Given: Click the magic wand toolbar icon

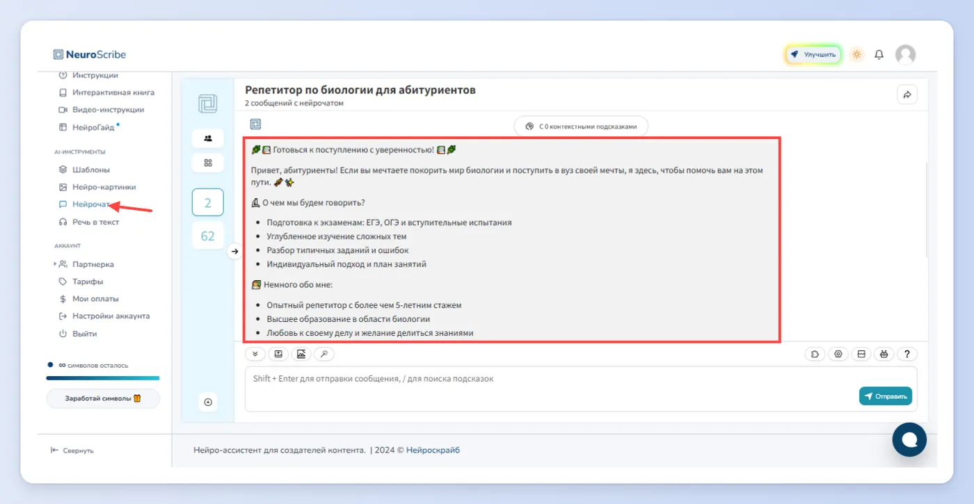Looking at the screenshot, I should [x=324, y=354].
